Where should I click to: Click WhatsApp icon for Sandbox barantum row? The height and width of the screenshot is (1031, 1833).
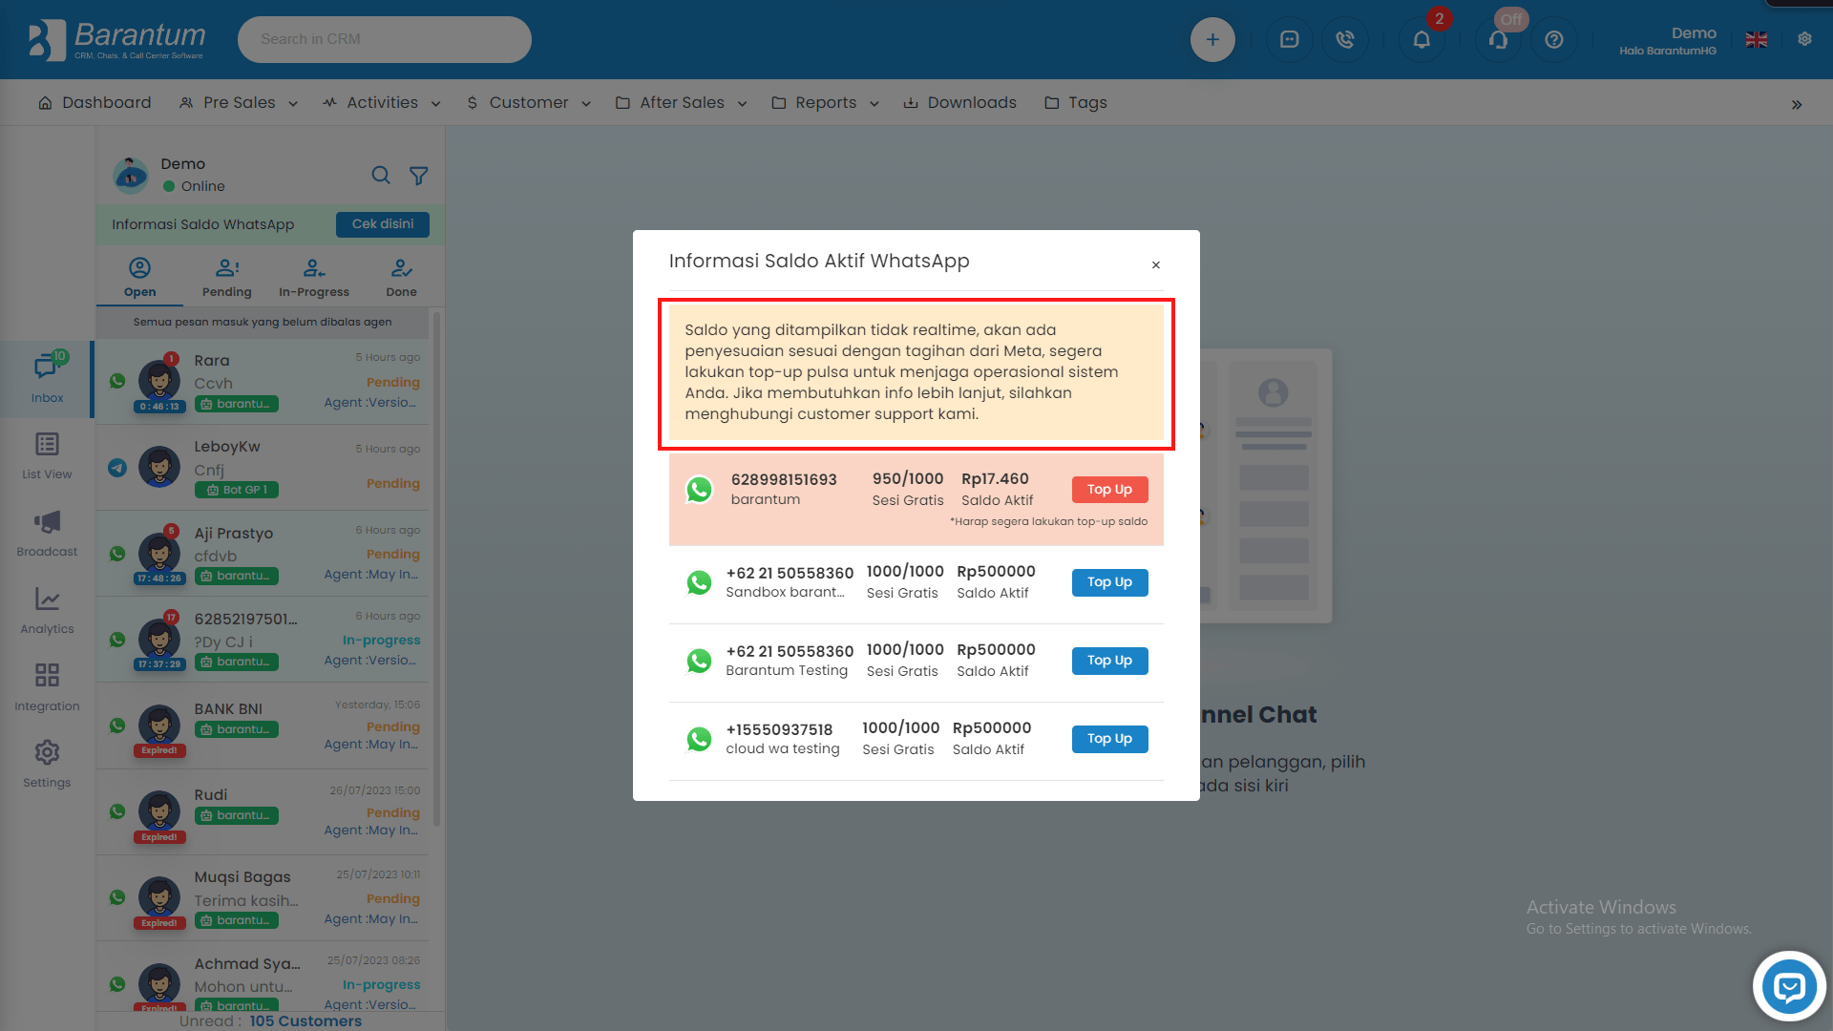point(699,582)
